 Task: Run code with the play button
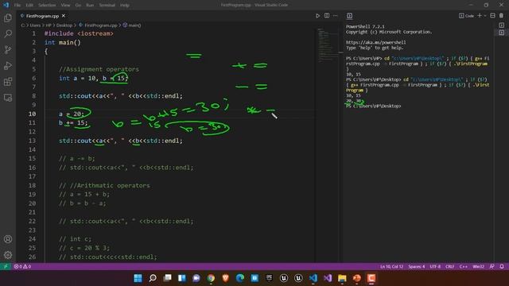[x=318, y=16]
